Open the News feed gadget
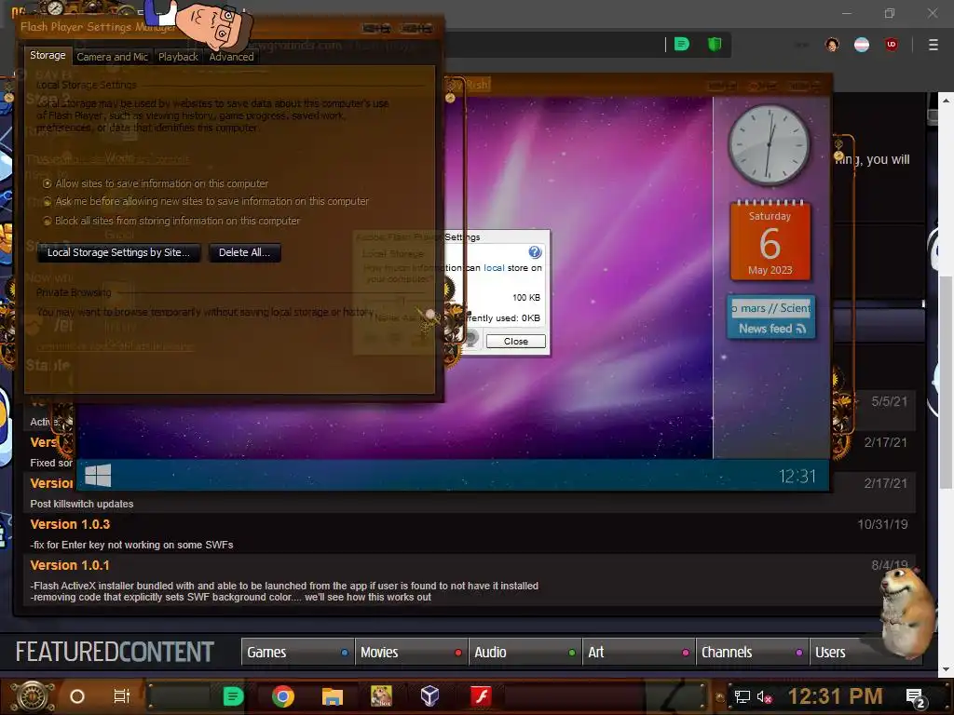This screenshot has height=715, width=954. (x=770, y=317)
